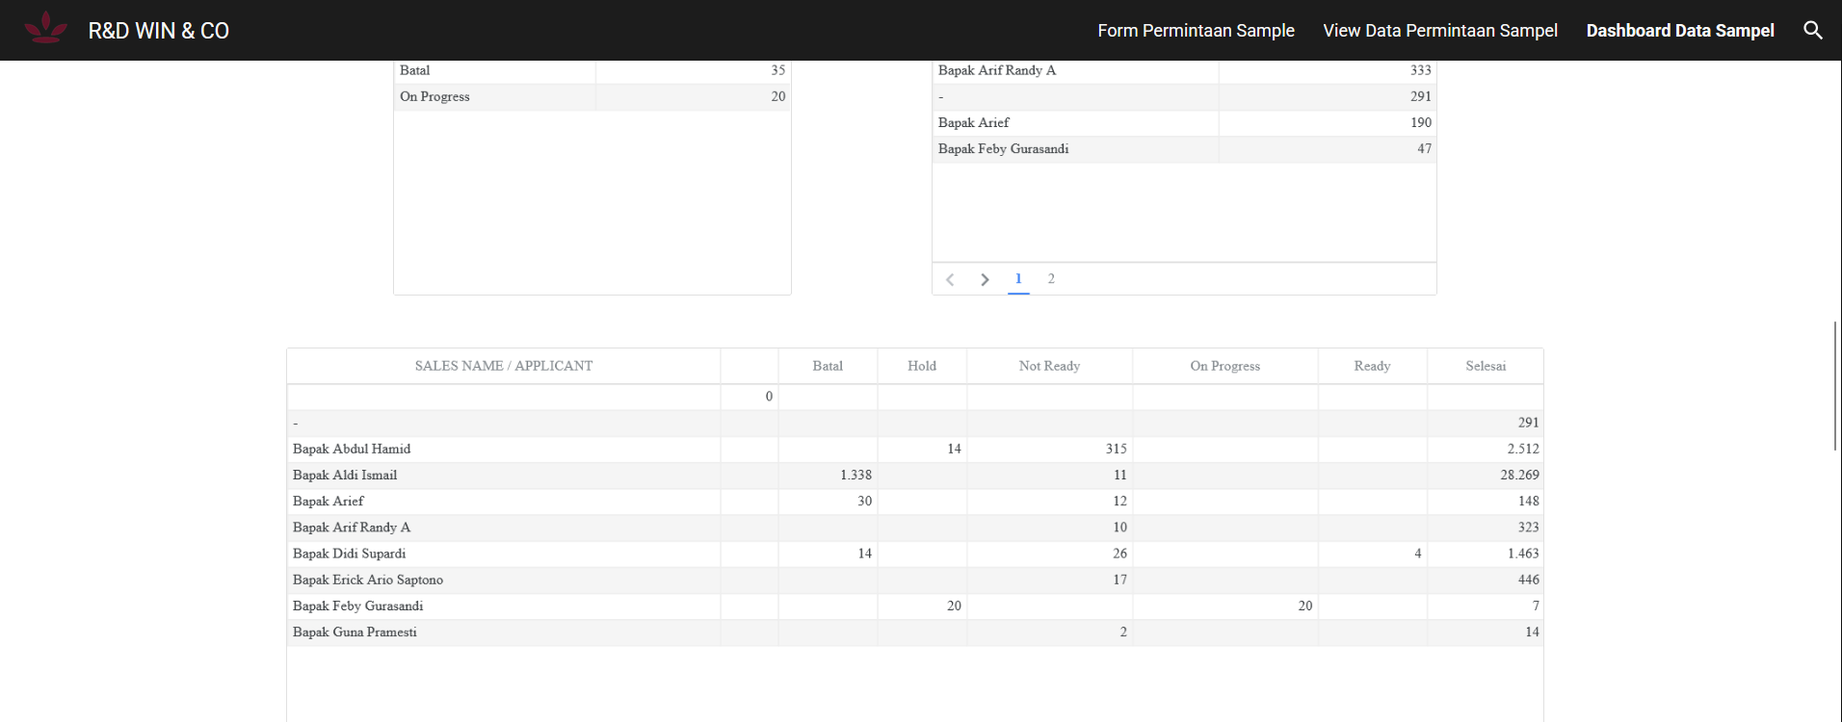This screenshot has height=722, width=1842.
Task: Switch to page 2 of table
Action: click(1051, 278)
